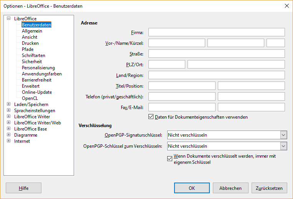Image resolution: width=293 pixels, height=199 pixels.
Task: Expand the LibreOffice Base node
Action: (x=8, y=129)
